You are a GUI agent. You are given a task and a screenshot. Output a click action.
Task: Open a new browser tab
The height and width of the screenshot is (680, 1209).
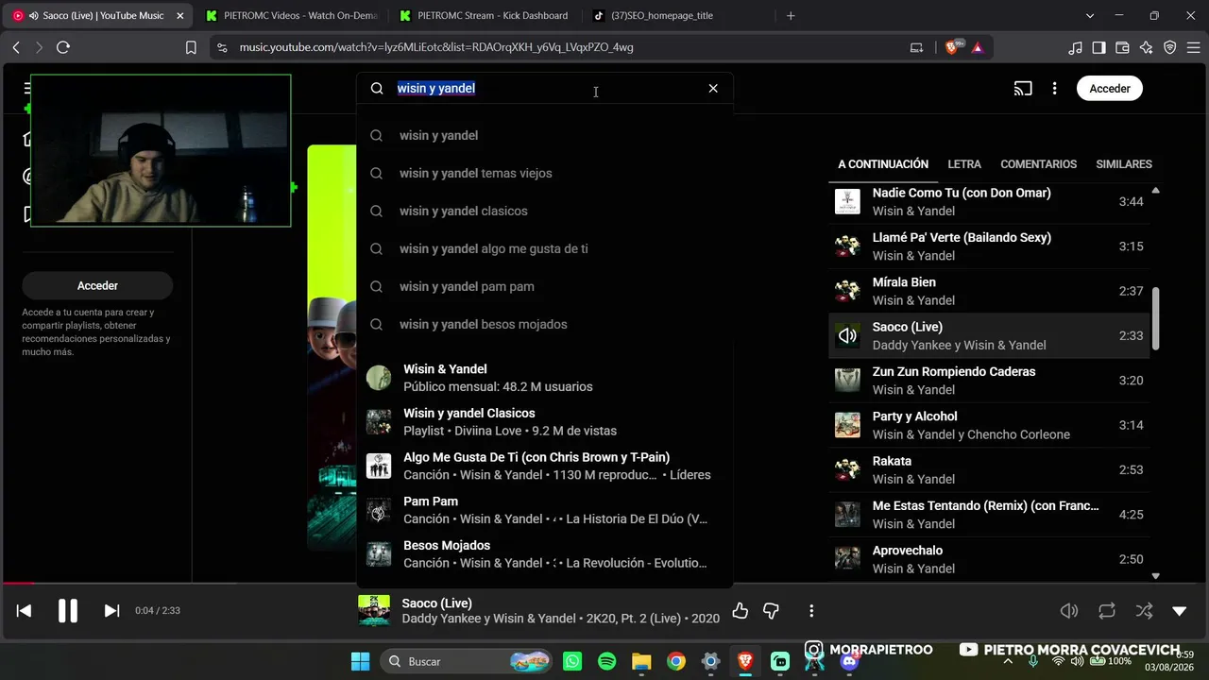tap(791, 16)
